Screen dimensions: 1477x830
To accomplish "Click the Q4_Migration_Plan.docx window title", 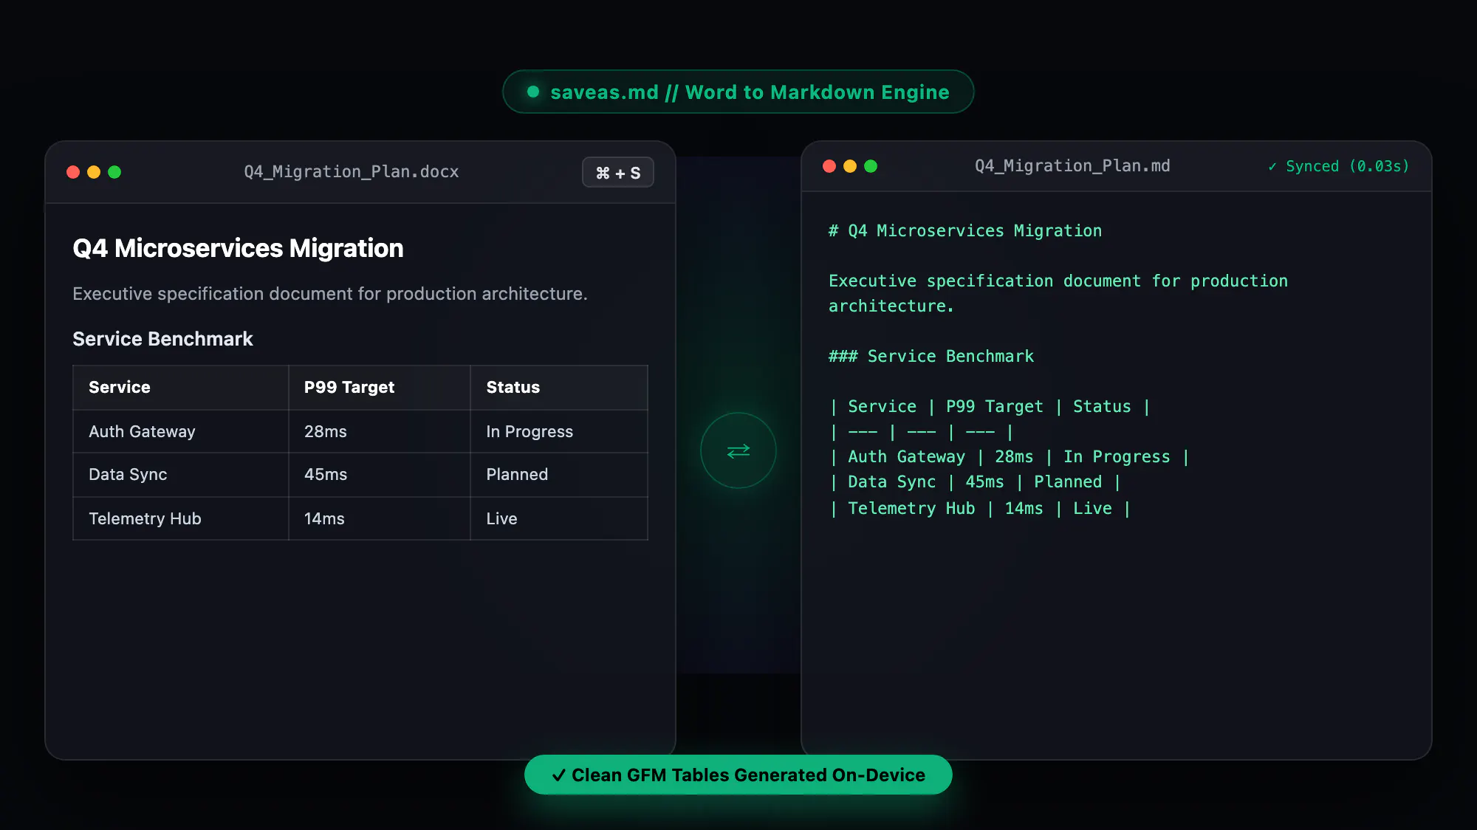I will 352,172.
